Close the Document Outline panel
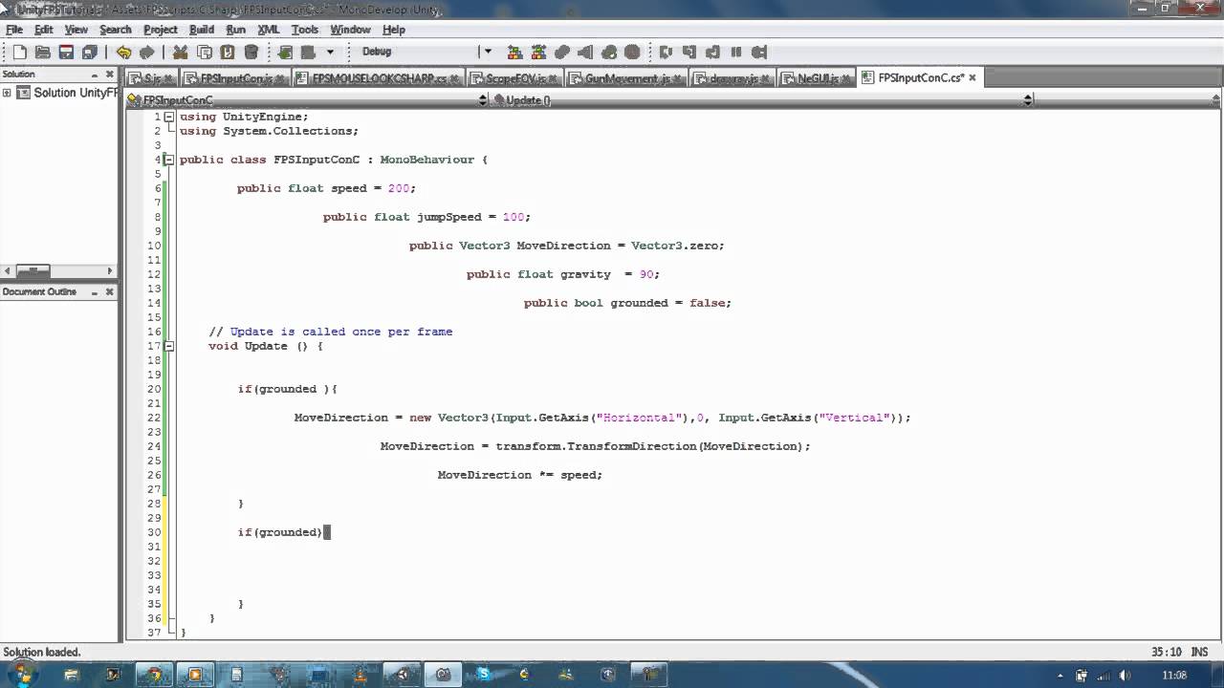The width and height of the screenshot is (1224, 688). [x=109, y=291]
